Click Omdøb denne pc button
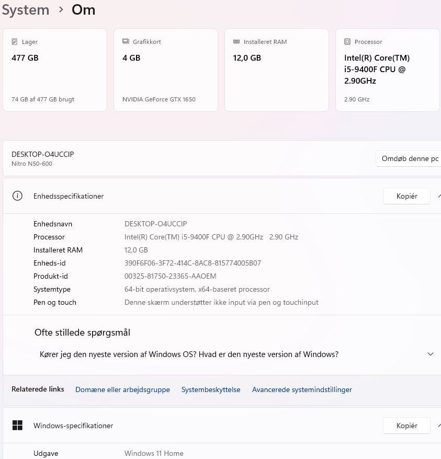This screenshot has width=441, height=459. [x=410, y=159]
